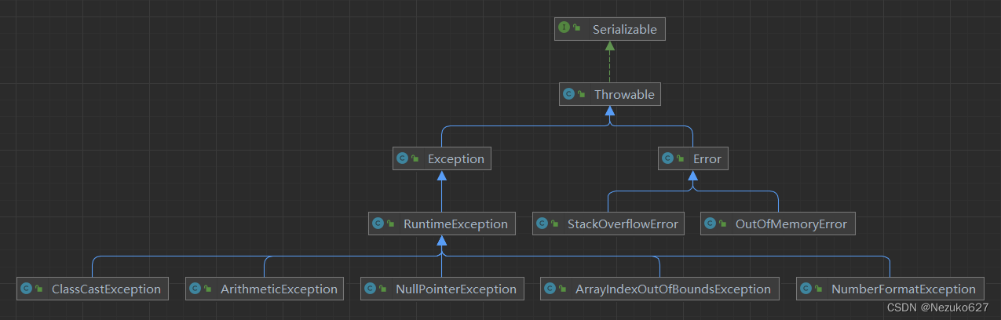
Task: Click the class icon on OutOfMemoryError
Action: (x=711, y=224)
